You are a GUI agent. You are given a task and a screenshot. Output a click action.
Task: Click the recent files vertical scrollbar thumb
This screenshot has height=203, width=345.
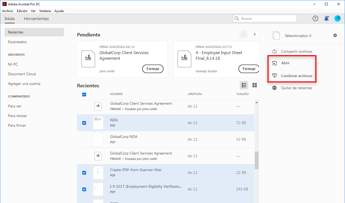point(257,160)
